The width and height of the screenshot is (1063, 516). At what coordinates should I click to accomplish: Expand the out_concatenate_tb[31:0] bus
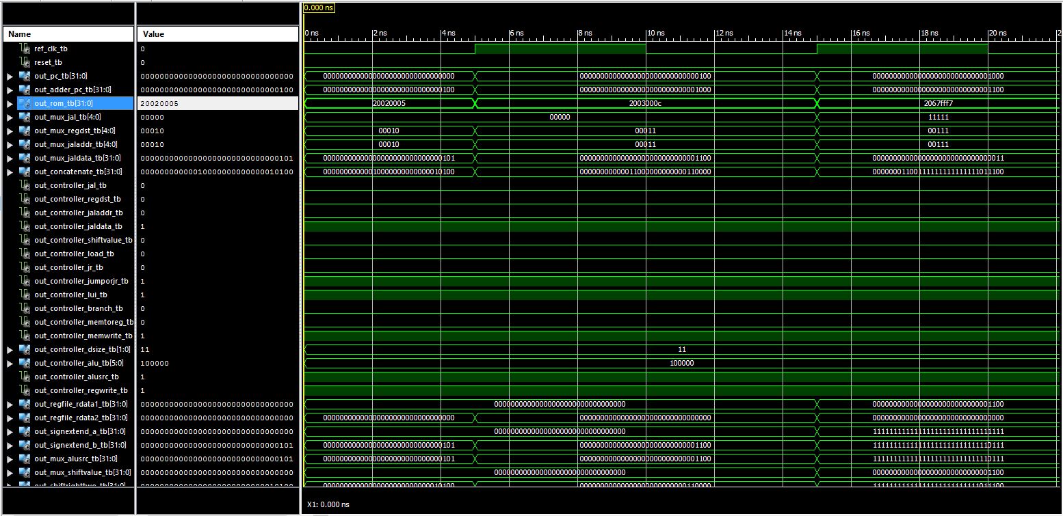point(10,172)
